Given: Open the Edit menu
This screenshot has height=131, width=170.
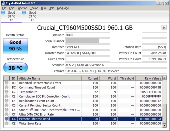Looking at the screenshot, I should pyautogui.click(x=11, y=8).
